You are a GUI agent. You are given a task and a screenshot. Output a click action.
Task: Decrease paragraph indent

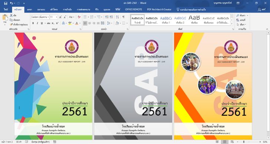pos(107,17)
